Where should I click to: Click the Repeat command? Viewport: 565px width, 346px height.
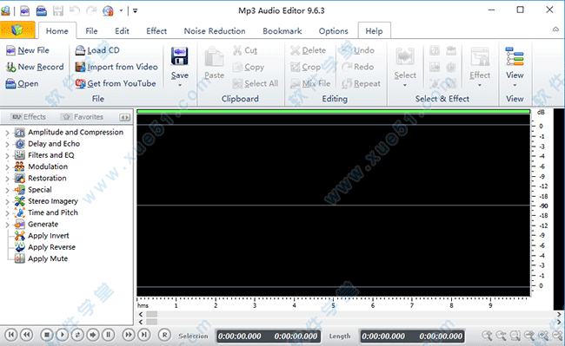[x=361, y=83]
